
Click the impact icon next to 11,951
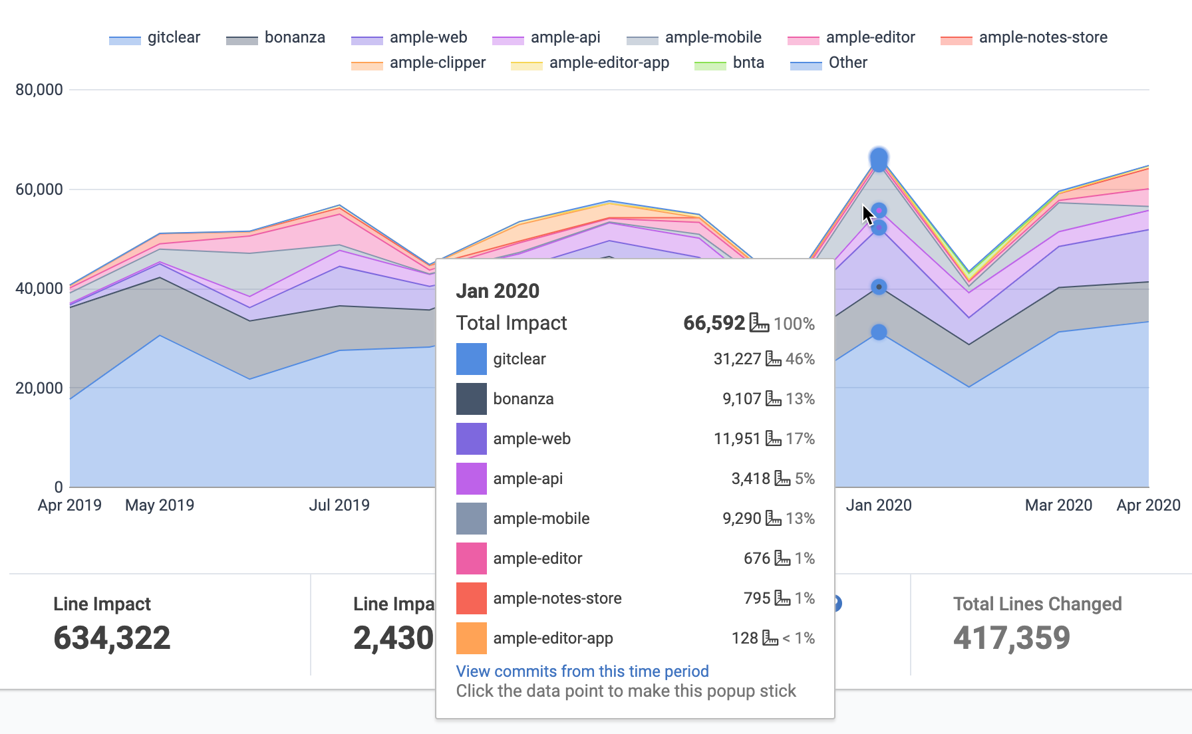(x=774, y=439)
